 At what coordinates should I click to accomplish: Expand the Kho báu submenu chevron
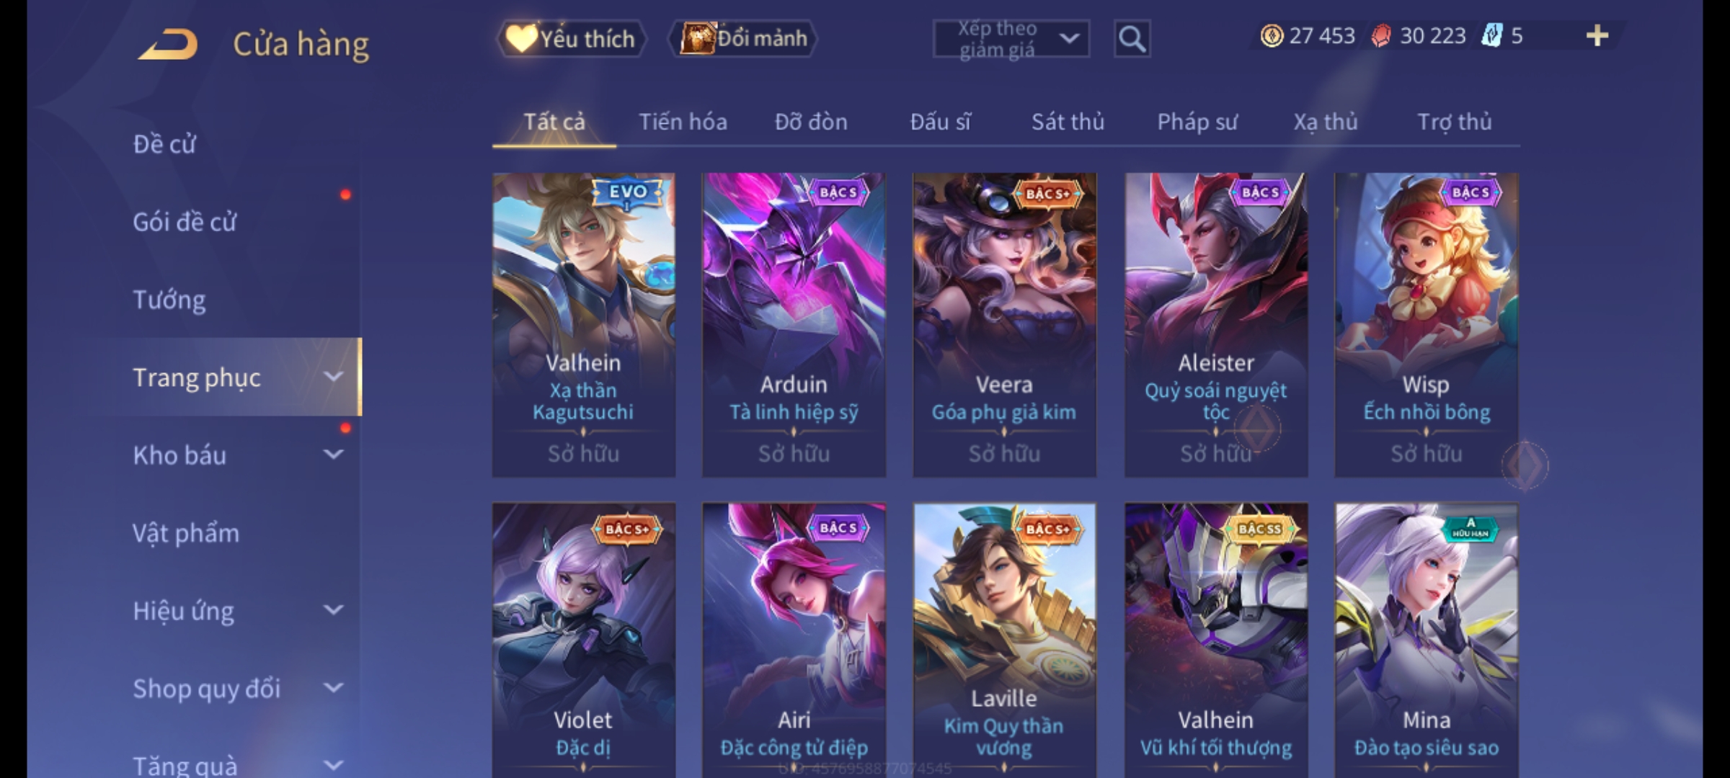pyautogui.click(x=333, y=455)
